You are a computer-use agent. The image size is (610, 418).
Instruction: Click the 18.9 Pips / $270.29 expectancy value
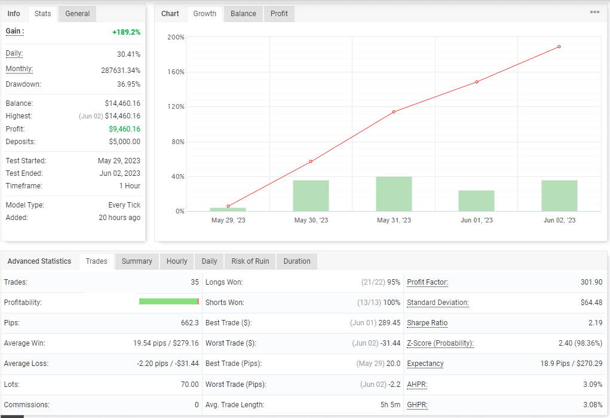click(x=571, y=364)
